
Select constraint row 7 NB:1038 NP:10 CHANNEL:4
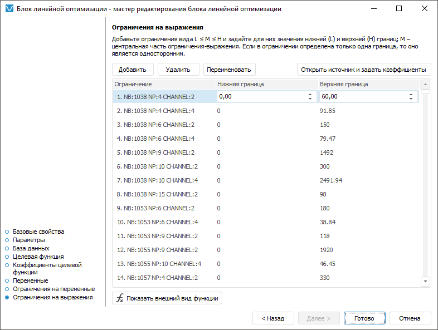pyautogui.click(x=157, y=180)
